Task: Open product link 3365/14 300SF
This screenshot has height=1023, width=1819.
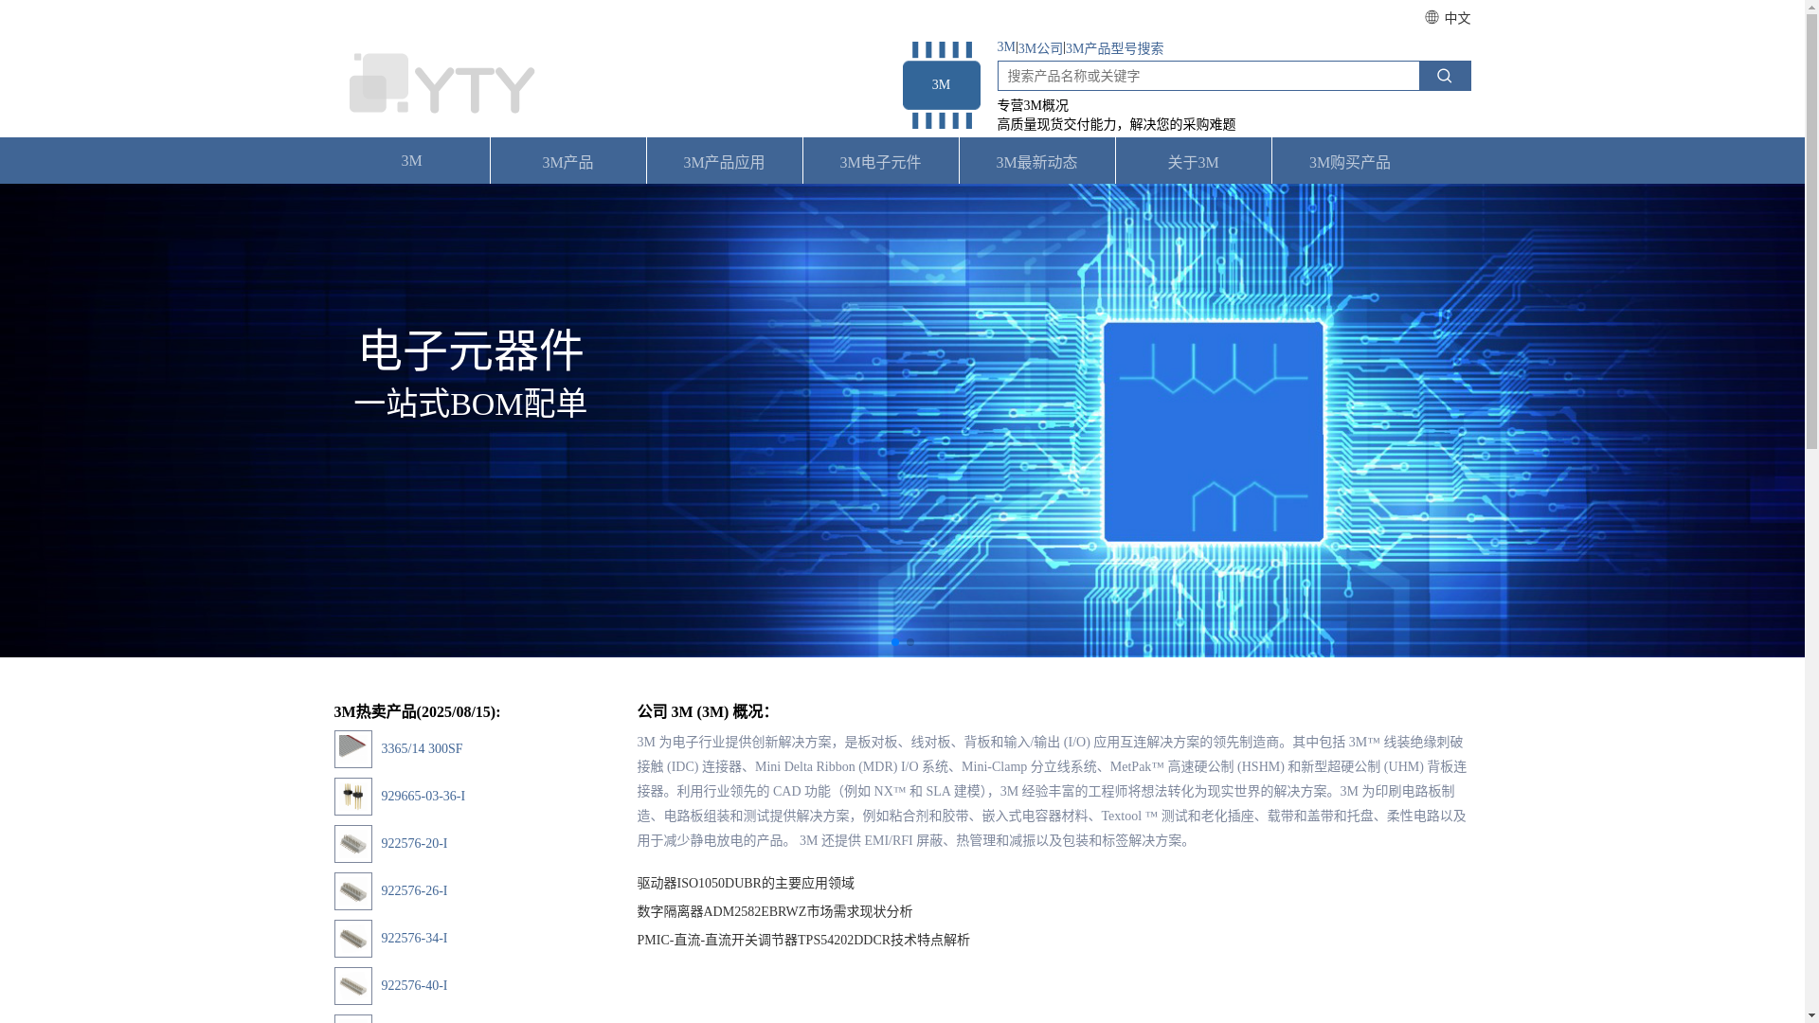Action: coord(422,749)
